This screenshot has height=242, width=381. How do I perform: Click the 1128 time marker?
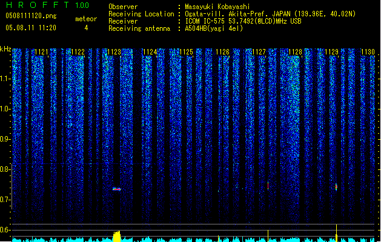[x=295, y=52]
